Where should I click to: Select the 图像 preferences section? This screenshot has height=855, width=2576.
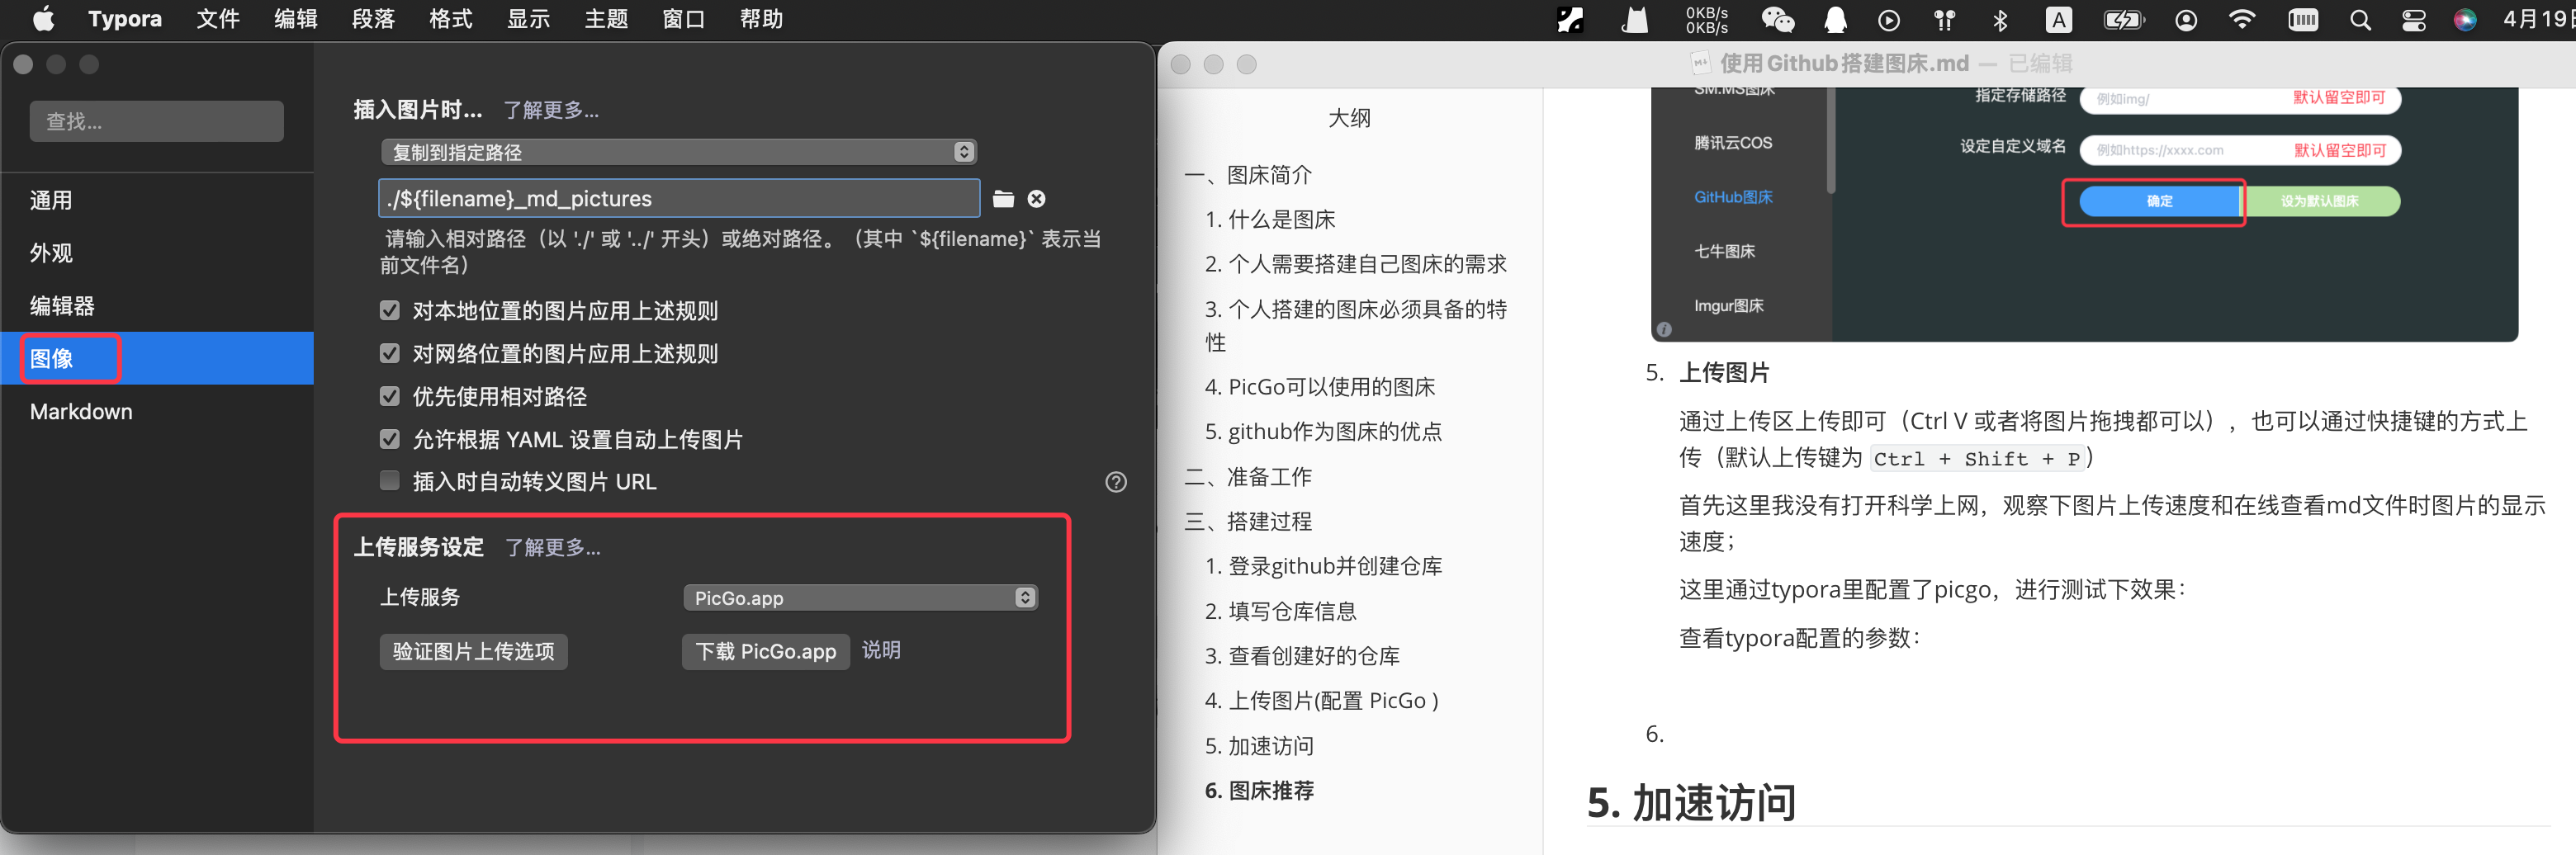[157, 358]
